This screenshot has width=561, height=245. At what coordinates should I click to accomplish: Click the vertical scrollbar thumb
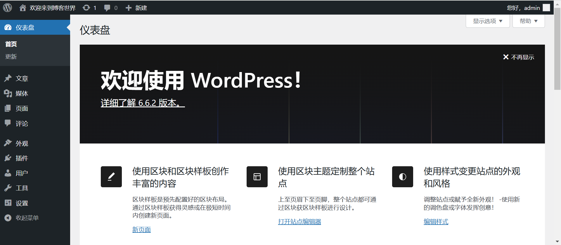557,49
